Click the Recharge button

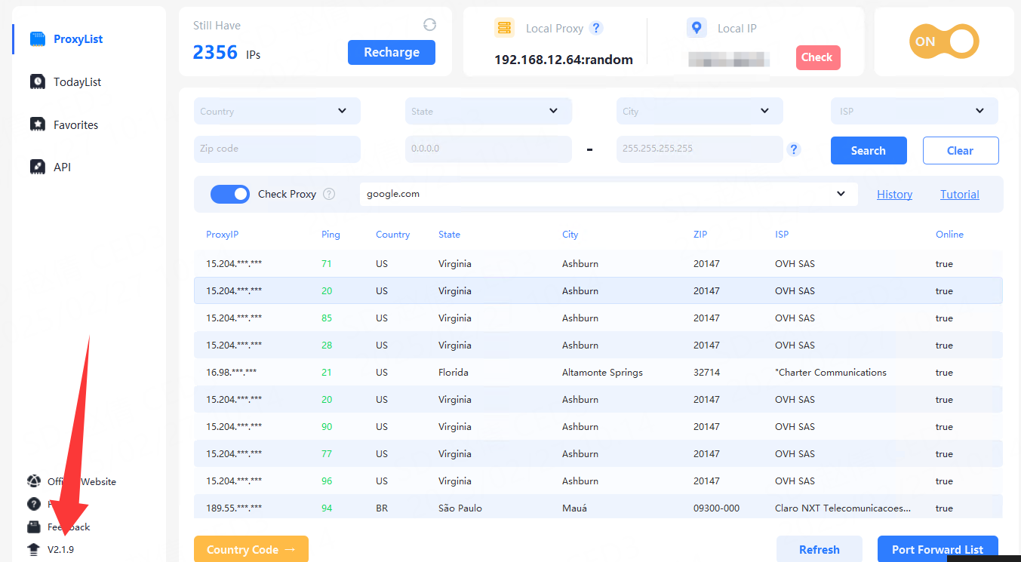click(x=392, y=52)
